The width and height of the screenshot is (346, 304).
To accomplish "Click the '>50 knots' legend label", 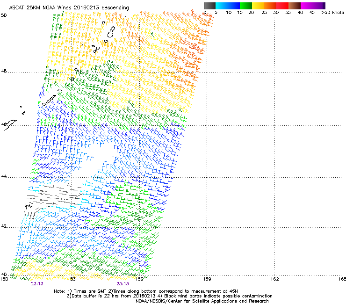I will tap(332, 13).
